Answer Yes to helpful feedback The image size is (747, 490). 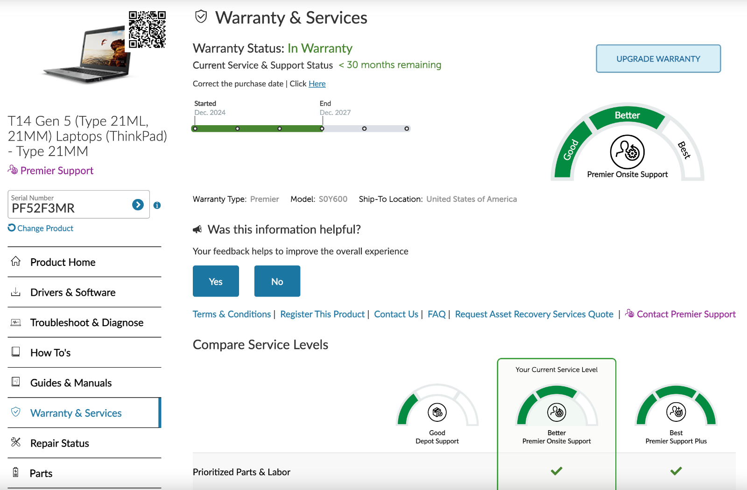coord(216,281)
